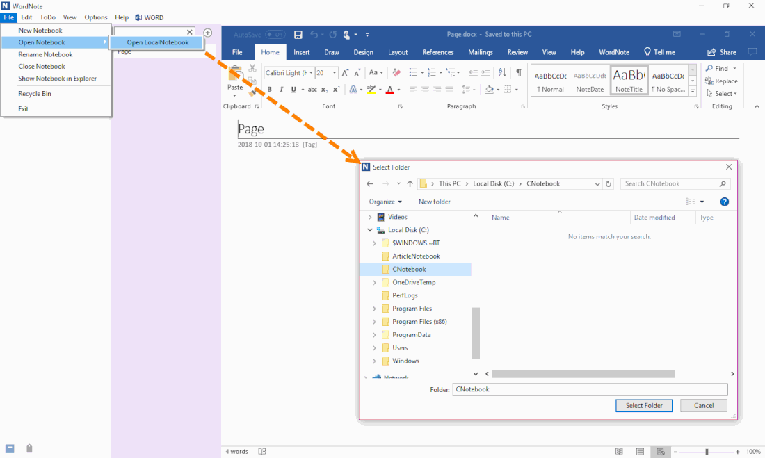Click the Touch/Mouse Mode icon
Image resolution: width=765 pixels, height=458 pixels.
point(346,35)
